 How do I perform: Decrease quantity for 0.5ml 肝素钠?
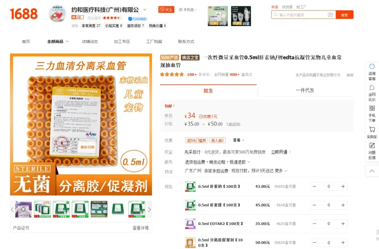pyautogui.click(x=315, y=187)
